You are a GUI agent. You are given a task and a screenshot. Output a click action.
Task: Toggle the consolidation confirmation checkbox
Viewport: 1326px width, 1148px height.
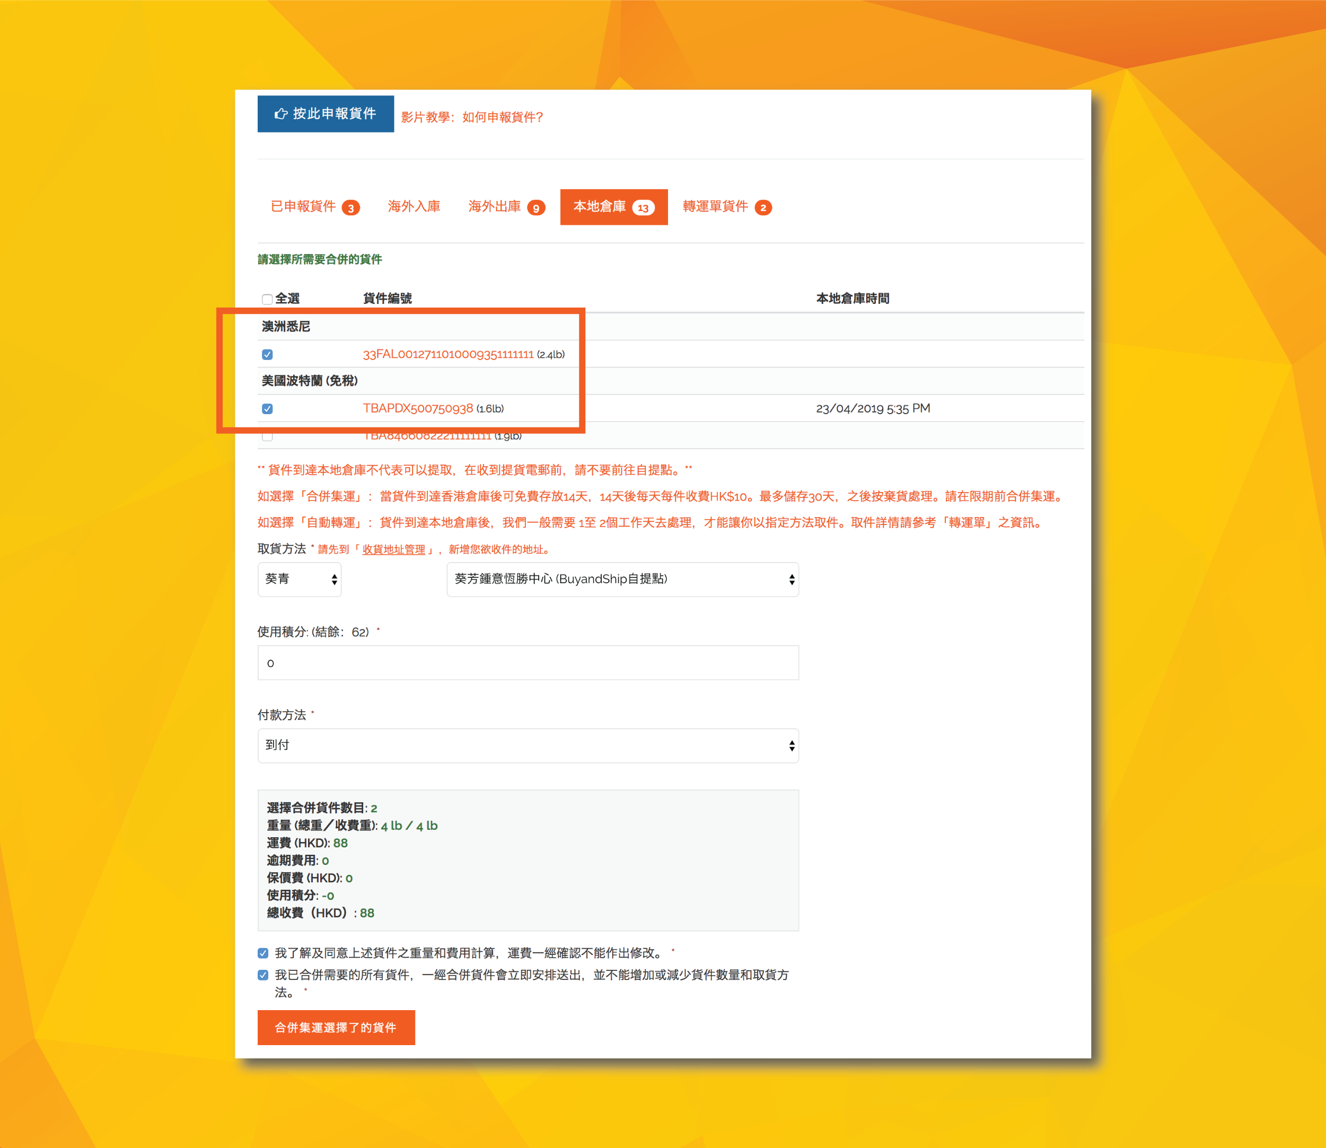click(x=262, y=975)
